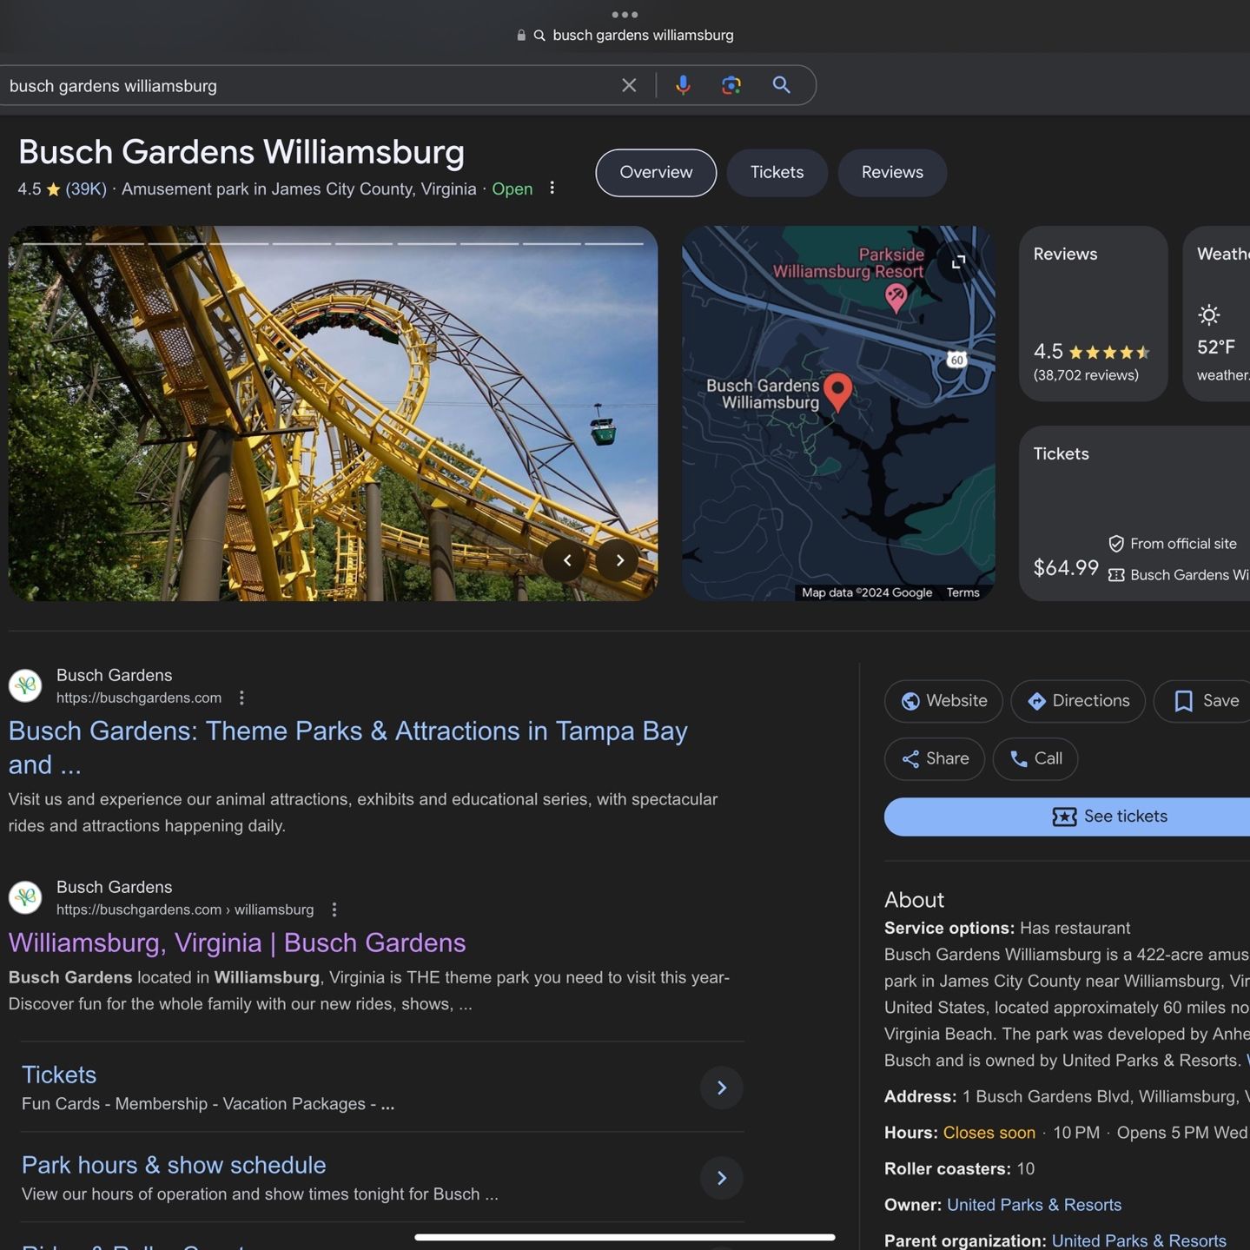The width and height of the screenshot is (1250, 1250).
Task: Open Parent organization United Parks & Resorts link
Action: 1139,1240
